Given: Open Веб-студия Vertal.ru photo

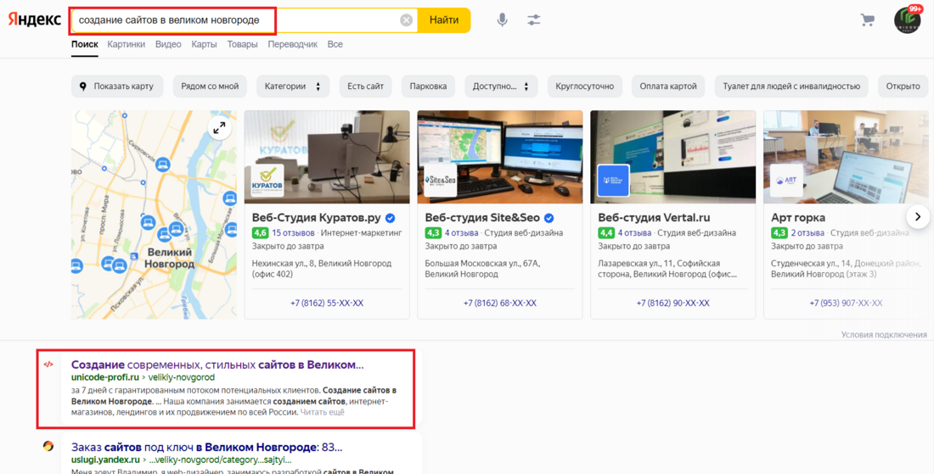Looking at the screenshot, I should (673, 157).
